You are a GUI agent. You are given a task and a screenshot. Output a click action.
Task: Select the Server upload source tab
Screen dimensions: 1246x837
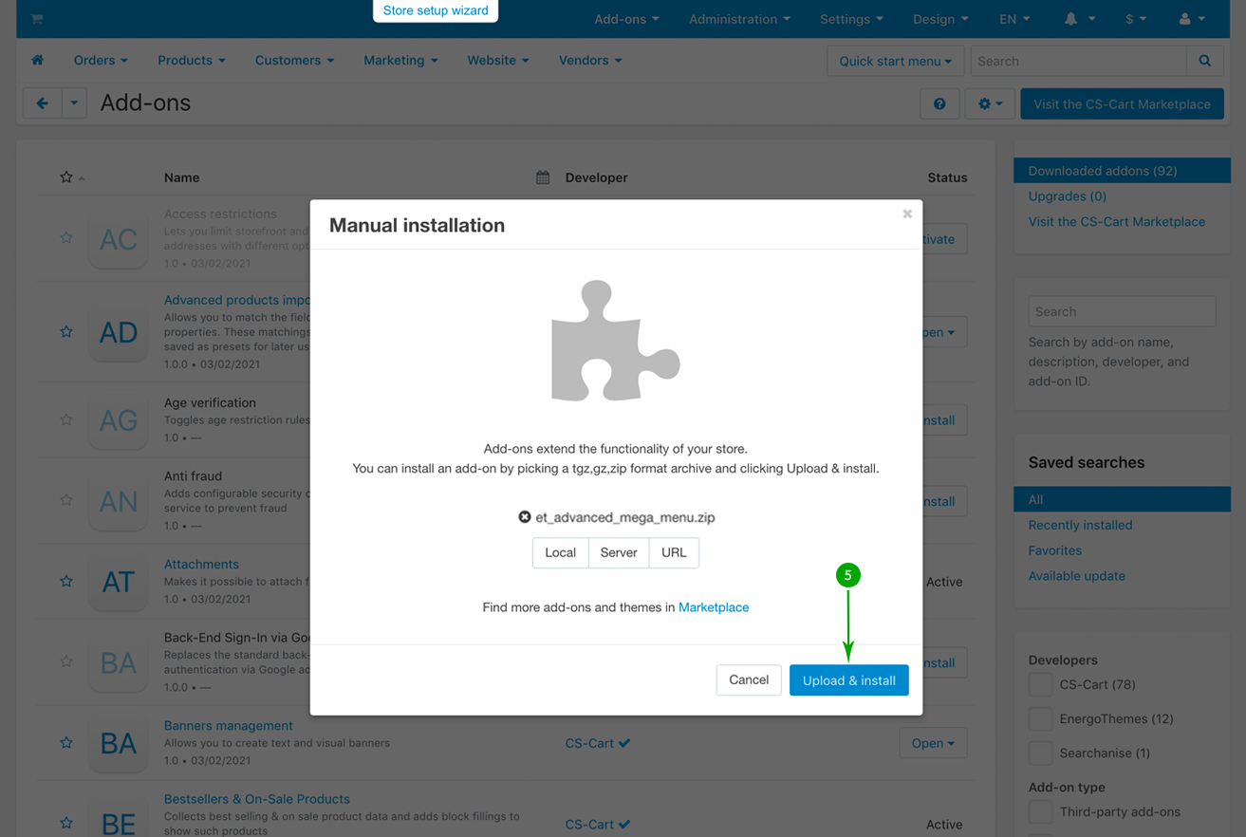pos(619,552)
